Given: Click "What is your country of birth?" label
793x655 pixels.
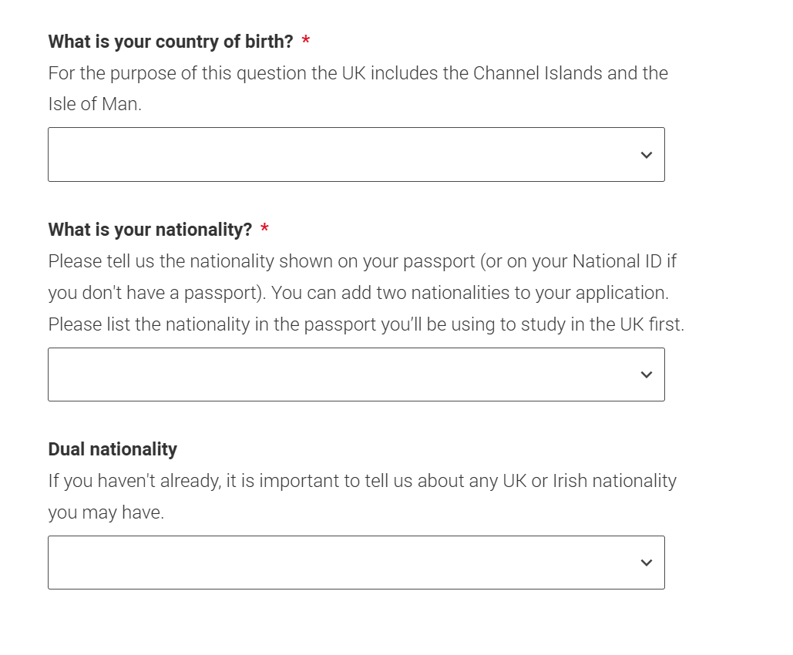Looking at the screenshot, I should tap(170, 42).
